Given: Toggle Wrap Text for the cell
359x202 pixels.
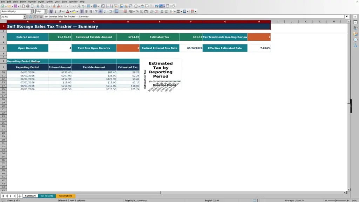Looking at the screenshot, I should click(111, 12).
